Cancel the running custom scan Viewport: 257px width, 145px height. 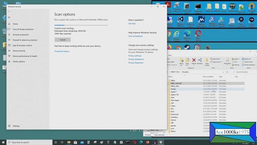point(63,40)
